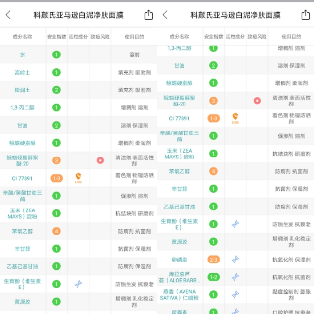Tap DNA active icon in 库拉索芦荟 row
This screenshot has width=314, height=314.
(x=235, y=277)
